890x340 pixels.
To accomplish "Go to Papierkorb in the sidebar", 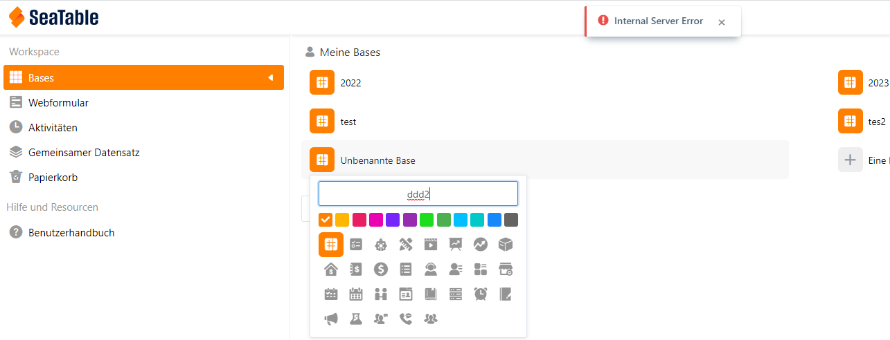I will pos(53,178).
